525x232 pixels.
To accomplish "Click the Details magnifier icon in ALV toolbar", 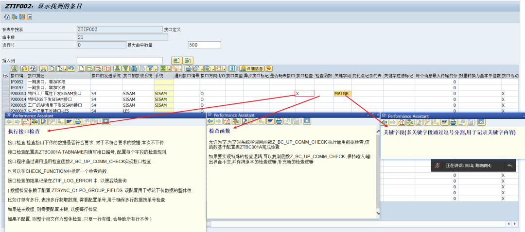I will tap(14, 68).
